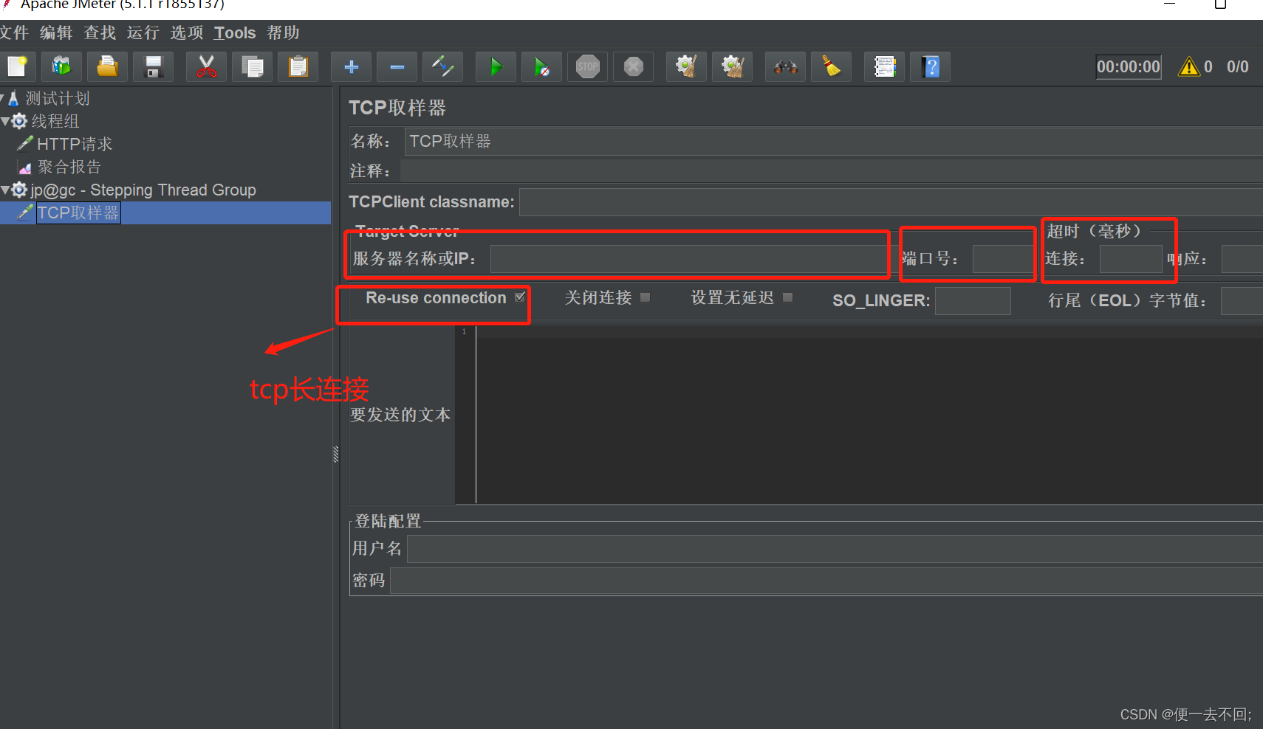This screenshot has height=729, width=1263.
Task: Click the split pane divider handle
Action: click(x=336, y=454)
